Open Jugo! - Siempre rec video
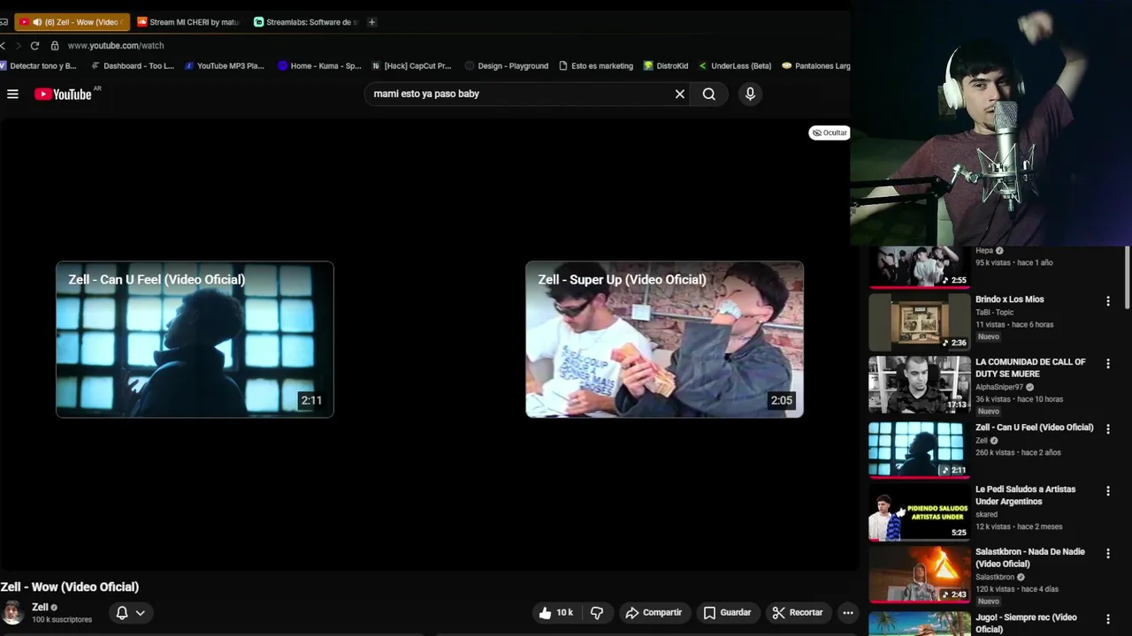 1026,623
